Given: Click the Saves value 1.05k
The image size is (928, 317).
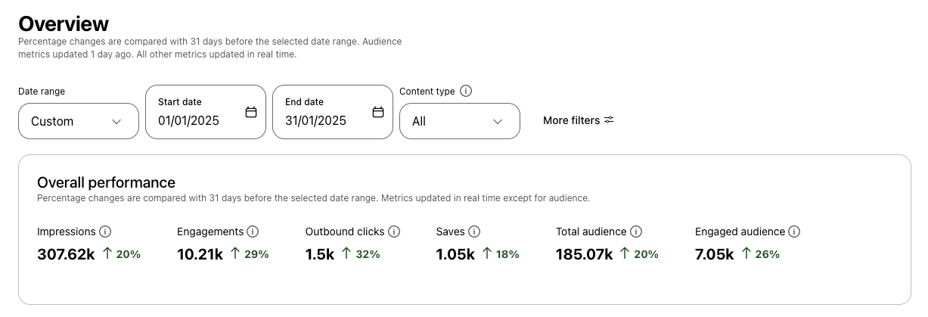Looking at the screenshot, I should [x=455, y=254].
